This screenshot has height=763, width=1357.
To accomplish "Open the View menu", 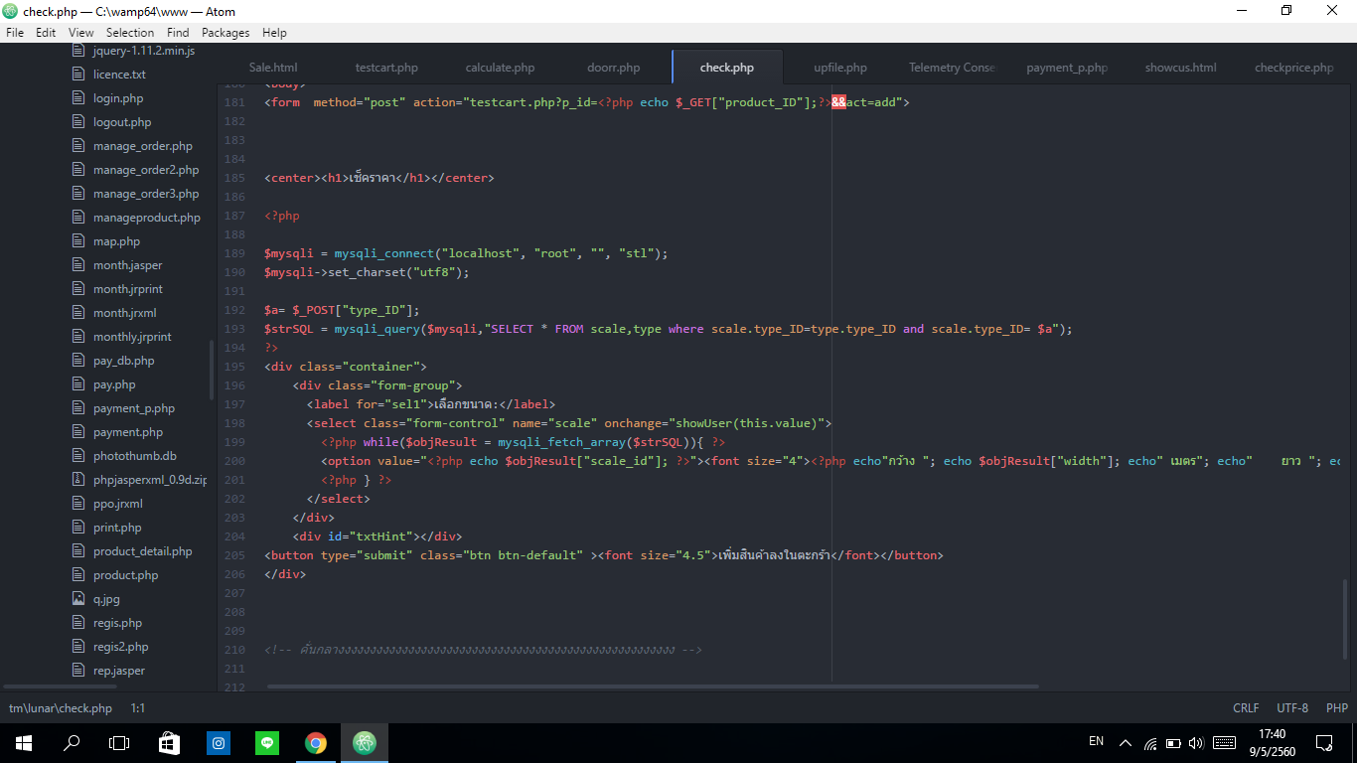I will point(81,33).
